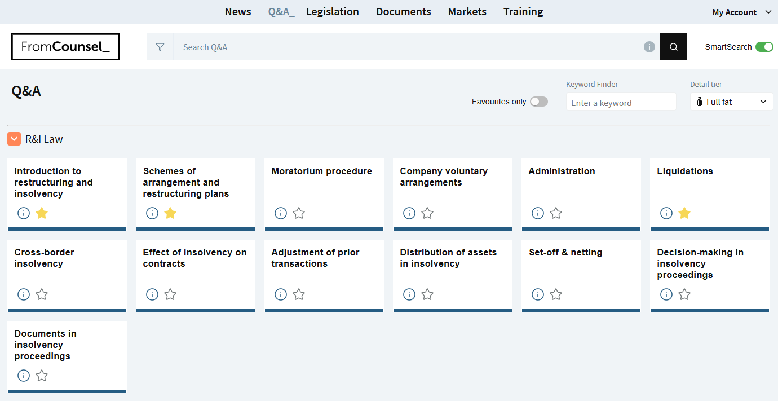Open the Markets menu item
The height and width of the screenshot is (401, 778).
tap(467, 12)
